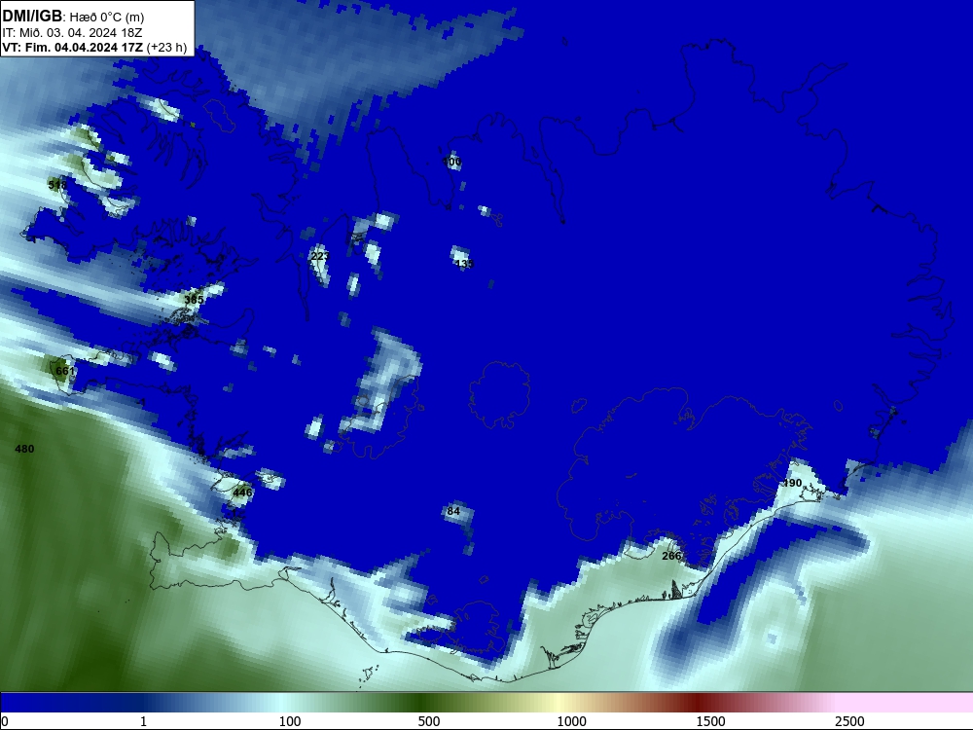
Task: Click the 100 label on the color scale
Action: point(290,721)
